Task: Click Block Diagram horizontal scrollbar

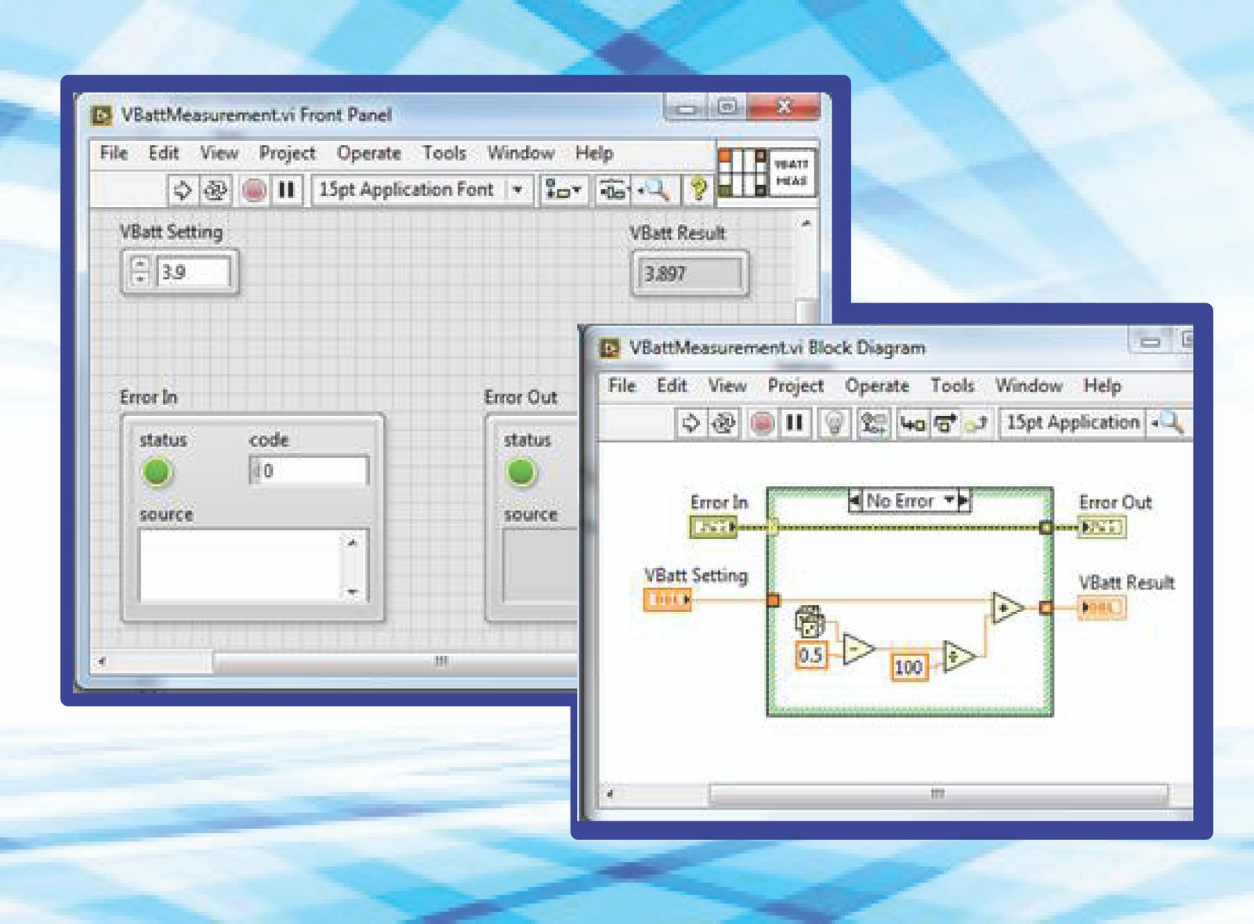Action: (x=937, y=794)
